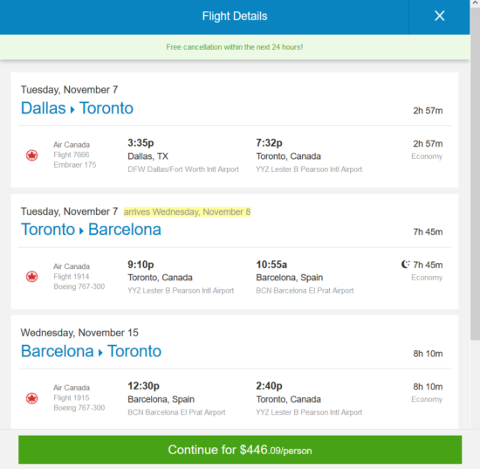Viewport: 480px width, 469px height.
Task: Open the Toronto to Barcelona route heading
Action: click(x=91, y=230)
